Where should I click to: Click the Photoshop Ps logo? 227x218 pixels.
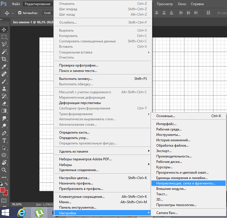click(x=3, y=4)
